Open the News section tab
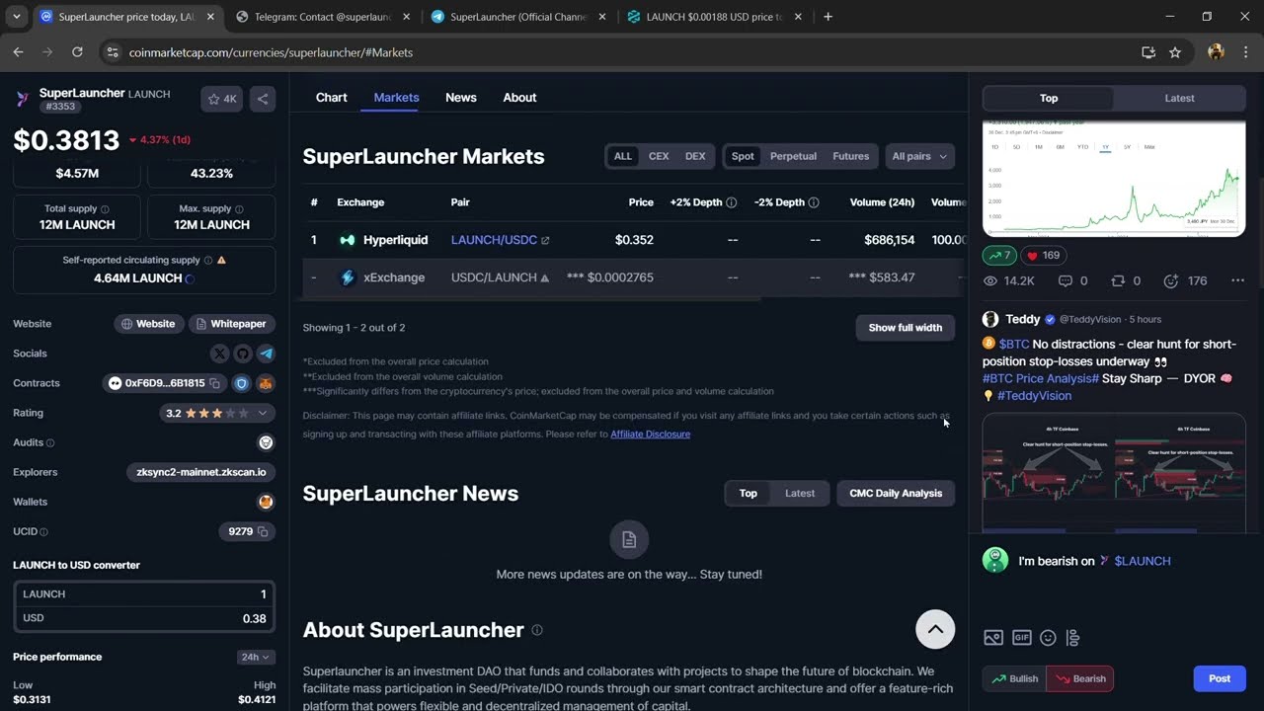Viewport: 1264px width, 711px height. 460,98
